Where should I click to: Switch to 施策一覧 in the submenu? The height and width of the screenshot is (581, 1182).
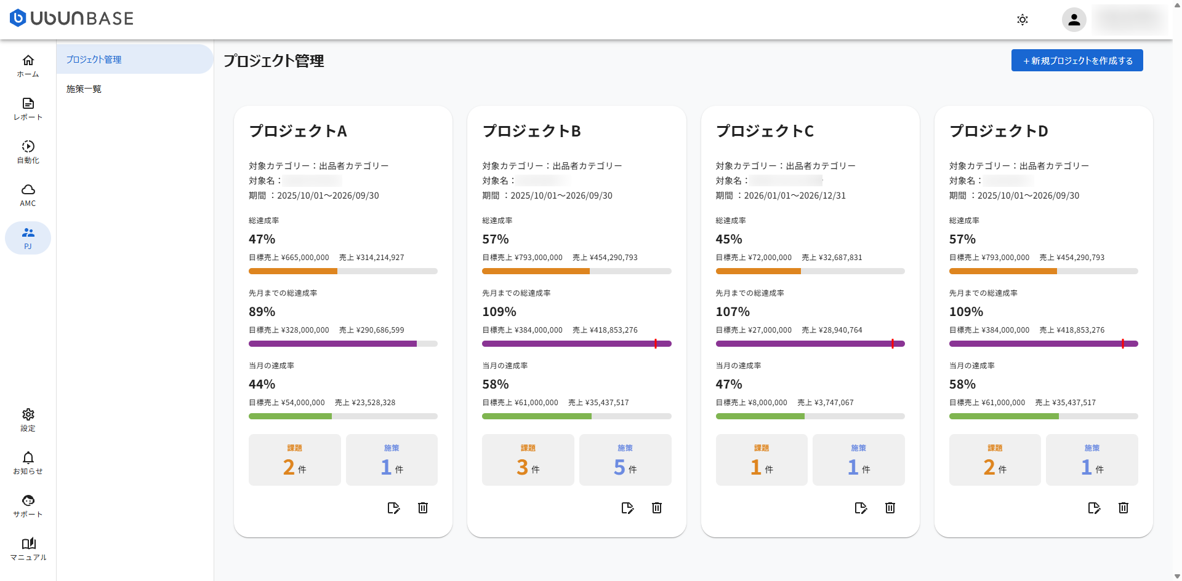[83, 89]
